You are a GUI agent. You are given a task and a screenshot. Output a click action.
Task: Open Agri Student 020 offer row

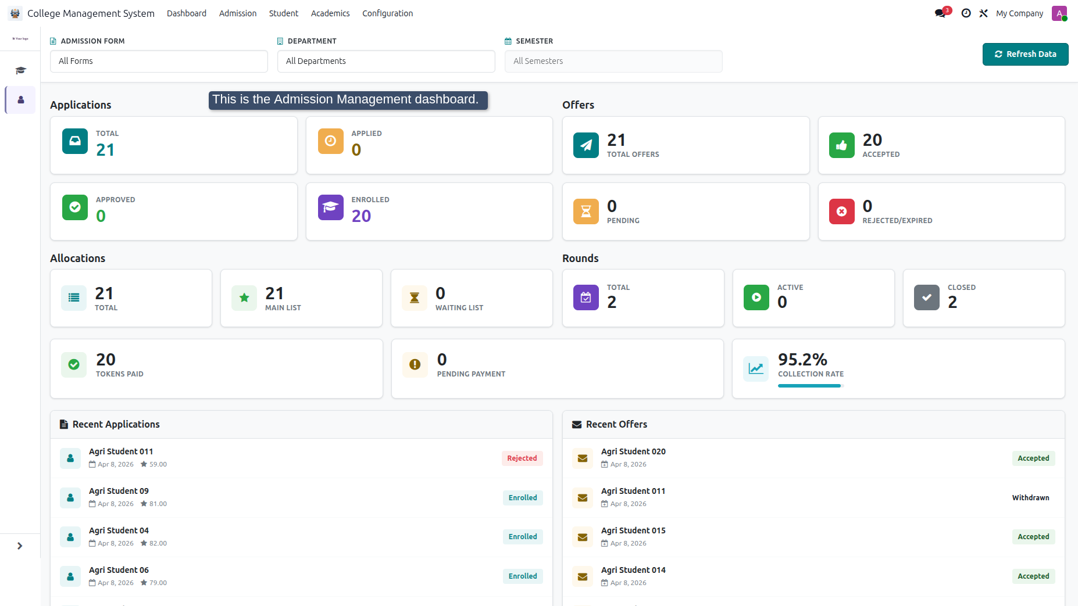813,458
